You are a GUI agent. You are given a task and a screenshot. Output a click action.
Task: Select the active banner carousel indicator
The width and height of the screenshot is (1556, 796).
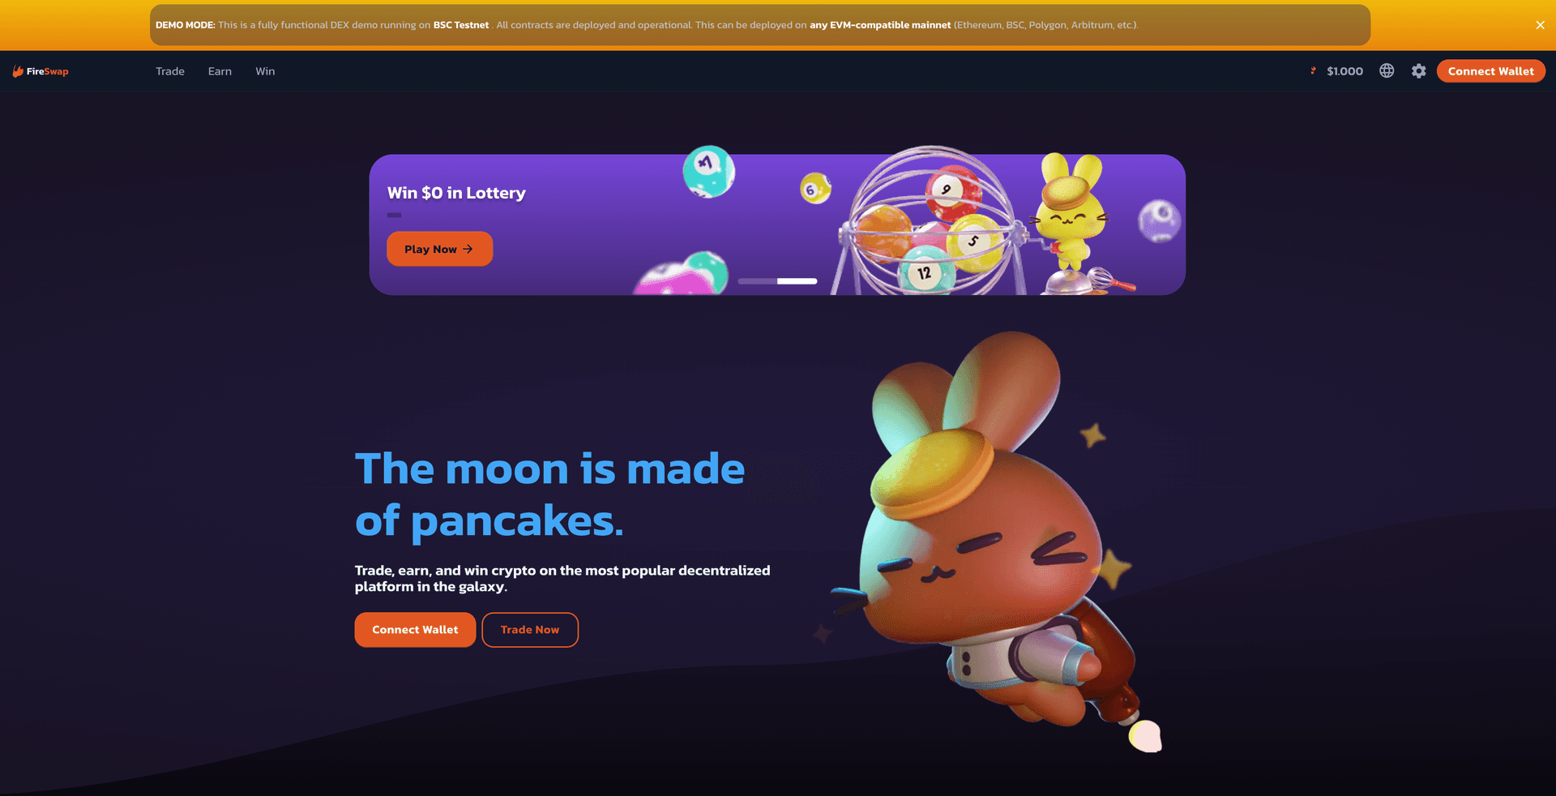797,281
